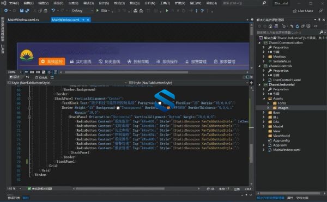This screenshot has width=327, height=202.
Task: Select the 报警管理 radio tab in designer
Action: coord(196,62)
